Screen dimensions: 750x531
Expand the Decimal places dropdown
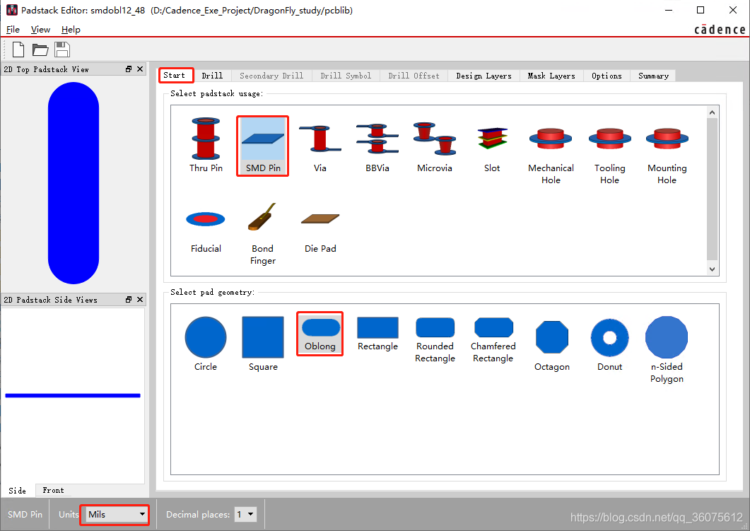pos(246,514)
